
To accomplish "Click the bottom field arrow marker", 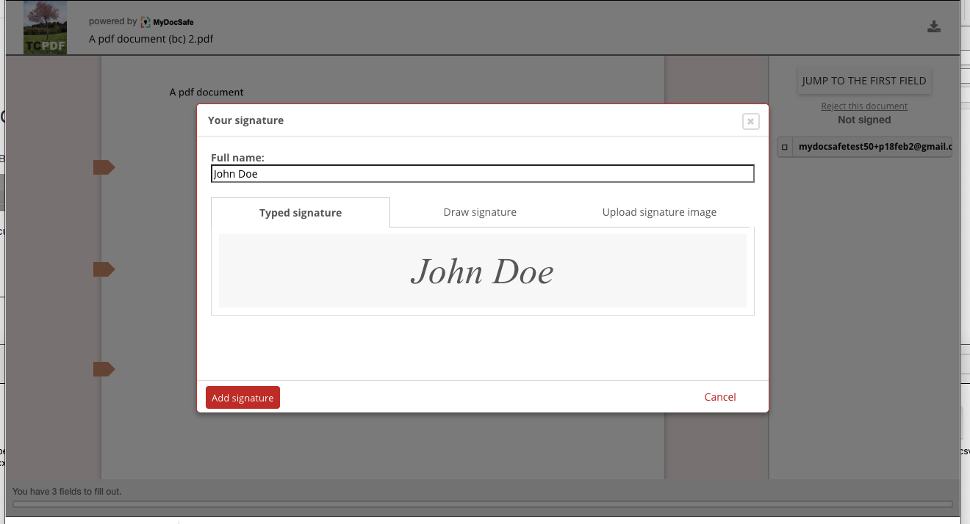I will tap(104, 369).
